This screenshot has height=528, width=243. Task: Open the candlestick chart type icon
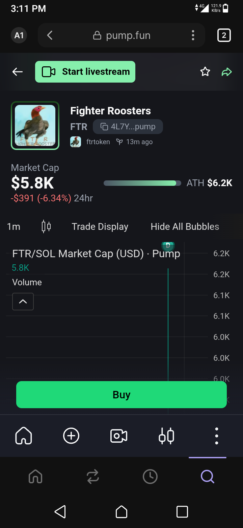pos(46,226)
